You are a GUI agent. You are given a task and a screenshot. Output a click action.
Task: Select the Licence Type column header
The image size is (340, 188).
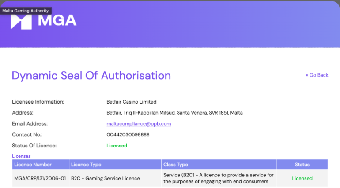[87, 165]
